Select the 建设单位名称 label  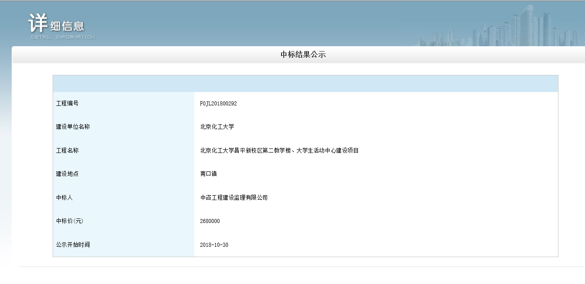pos(73,127)
